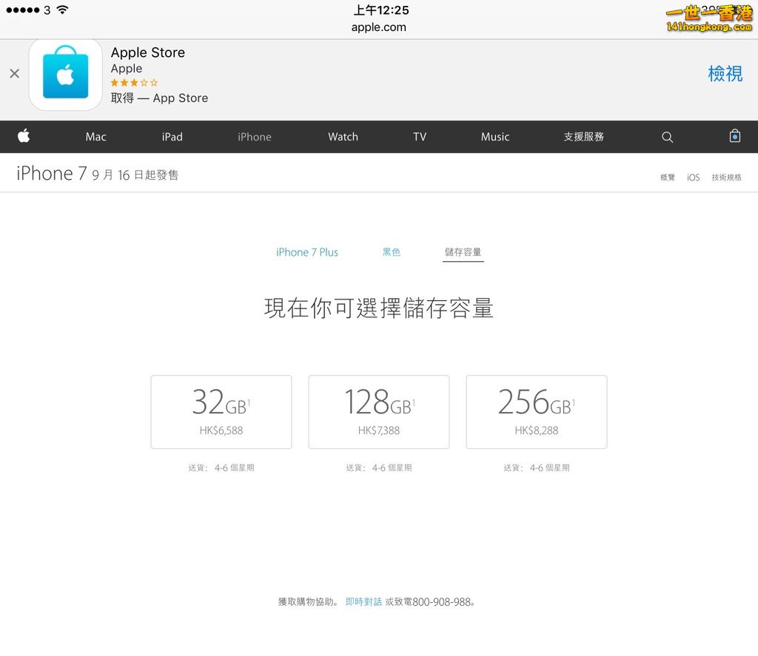Open the Mac menu item
Screen dimensions: 758x656
(x=95, y=137)
